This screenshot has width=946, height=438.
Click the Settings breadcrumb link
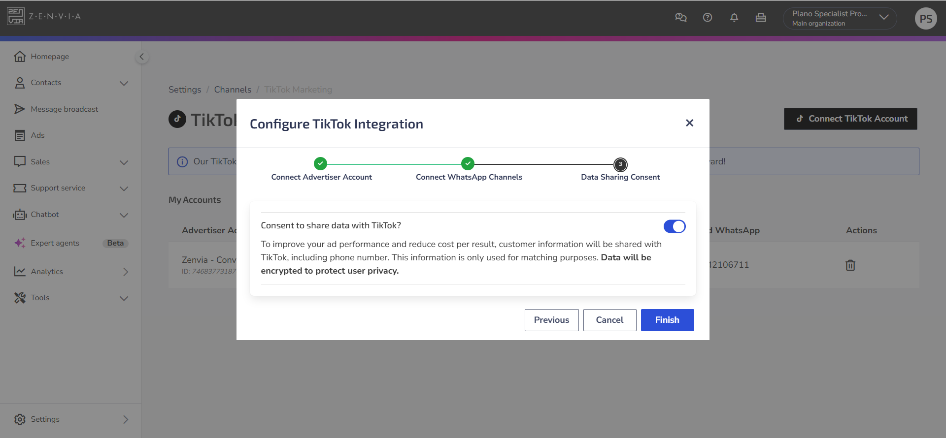click(x=185, y=90)
